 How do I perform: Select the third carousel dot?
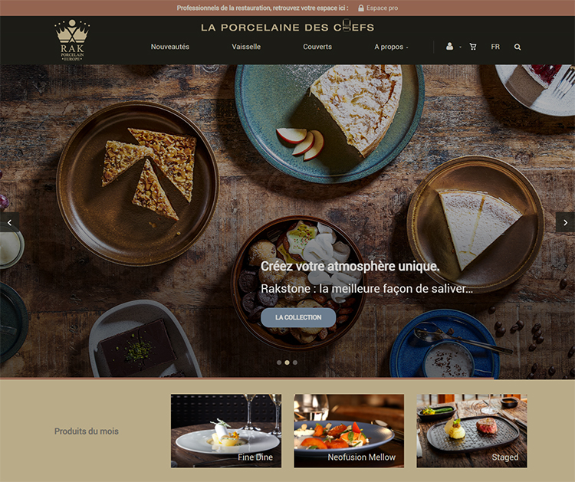point(295,362)
